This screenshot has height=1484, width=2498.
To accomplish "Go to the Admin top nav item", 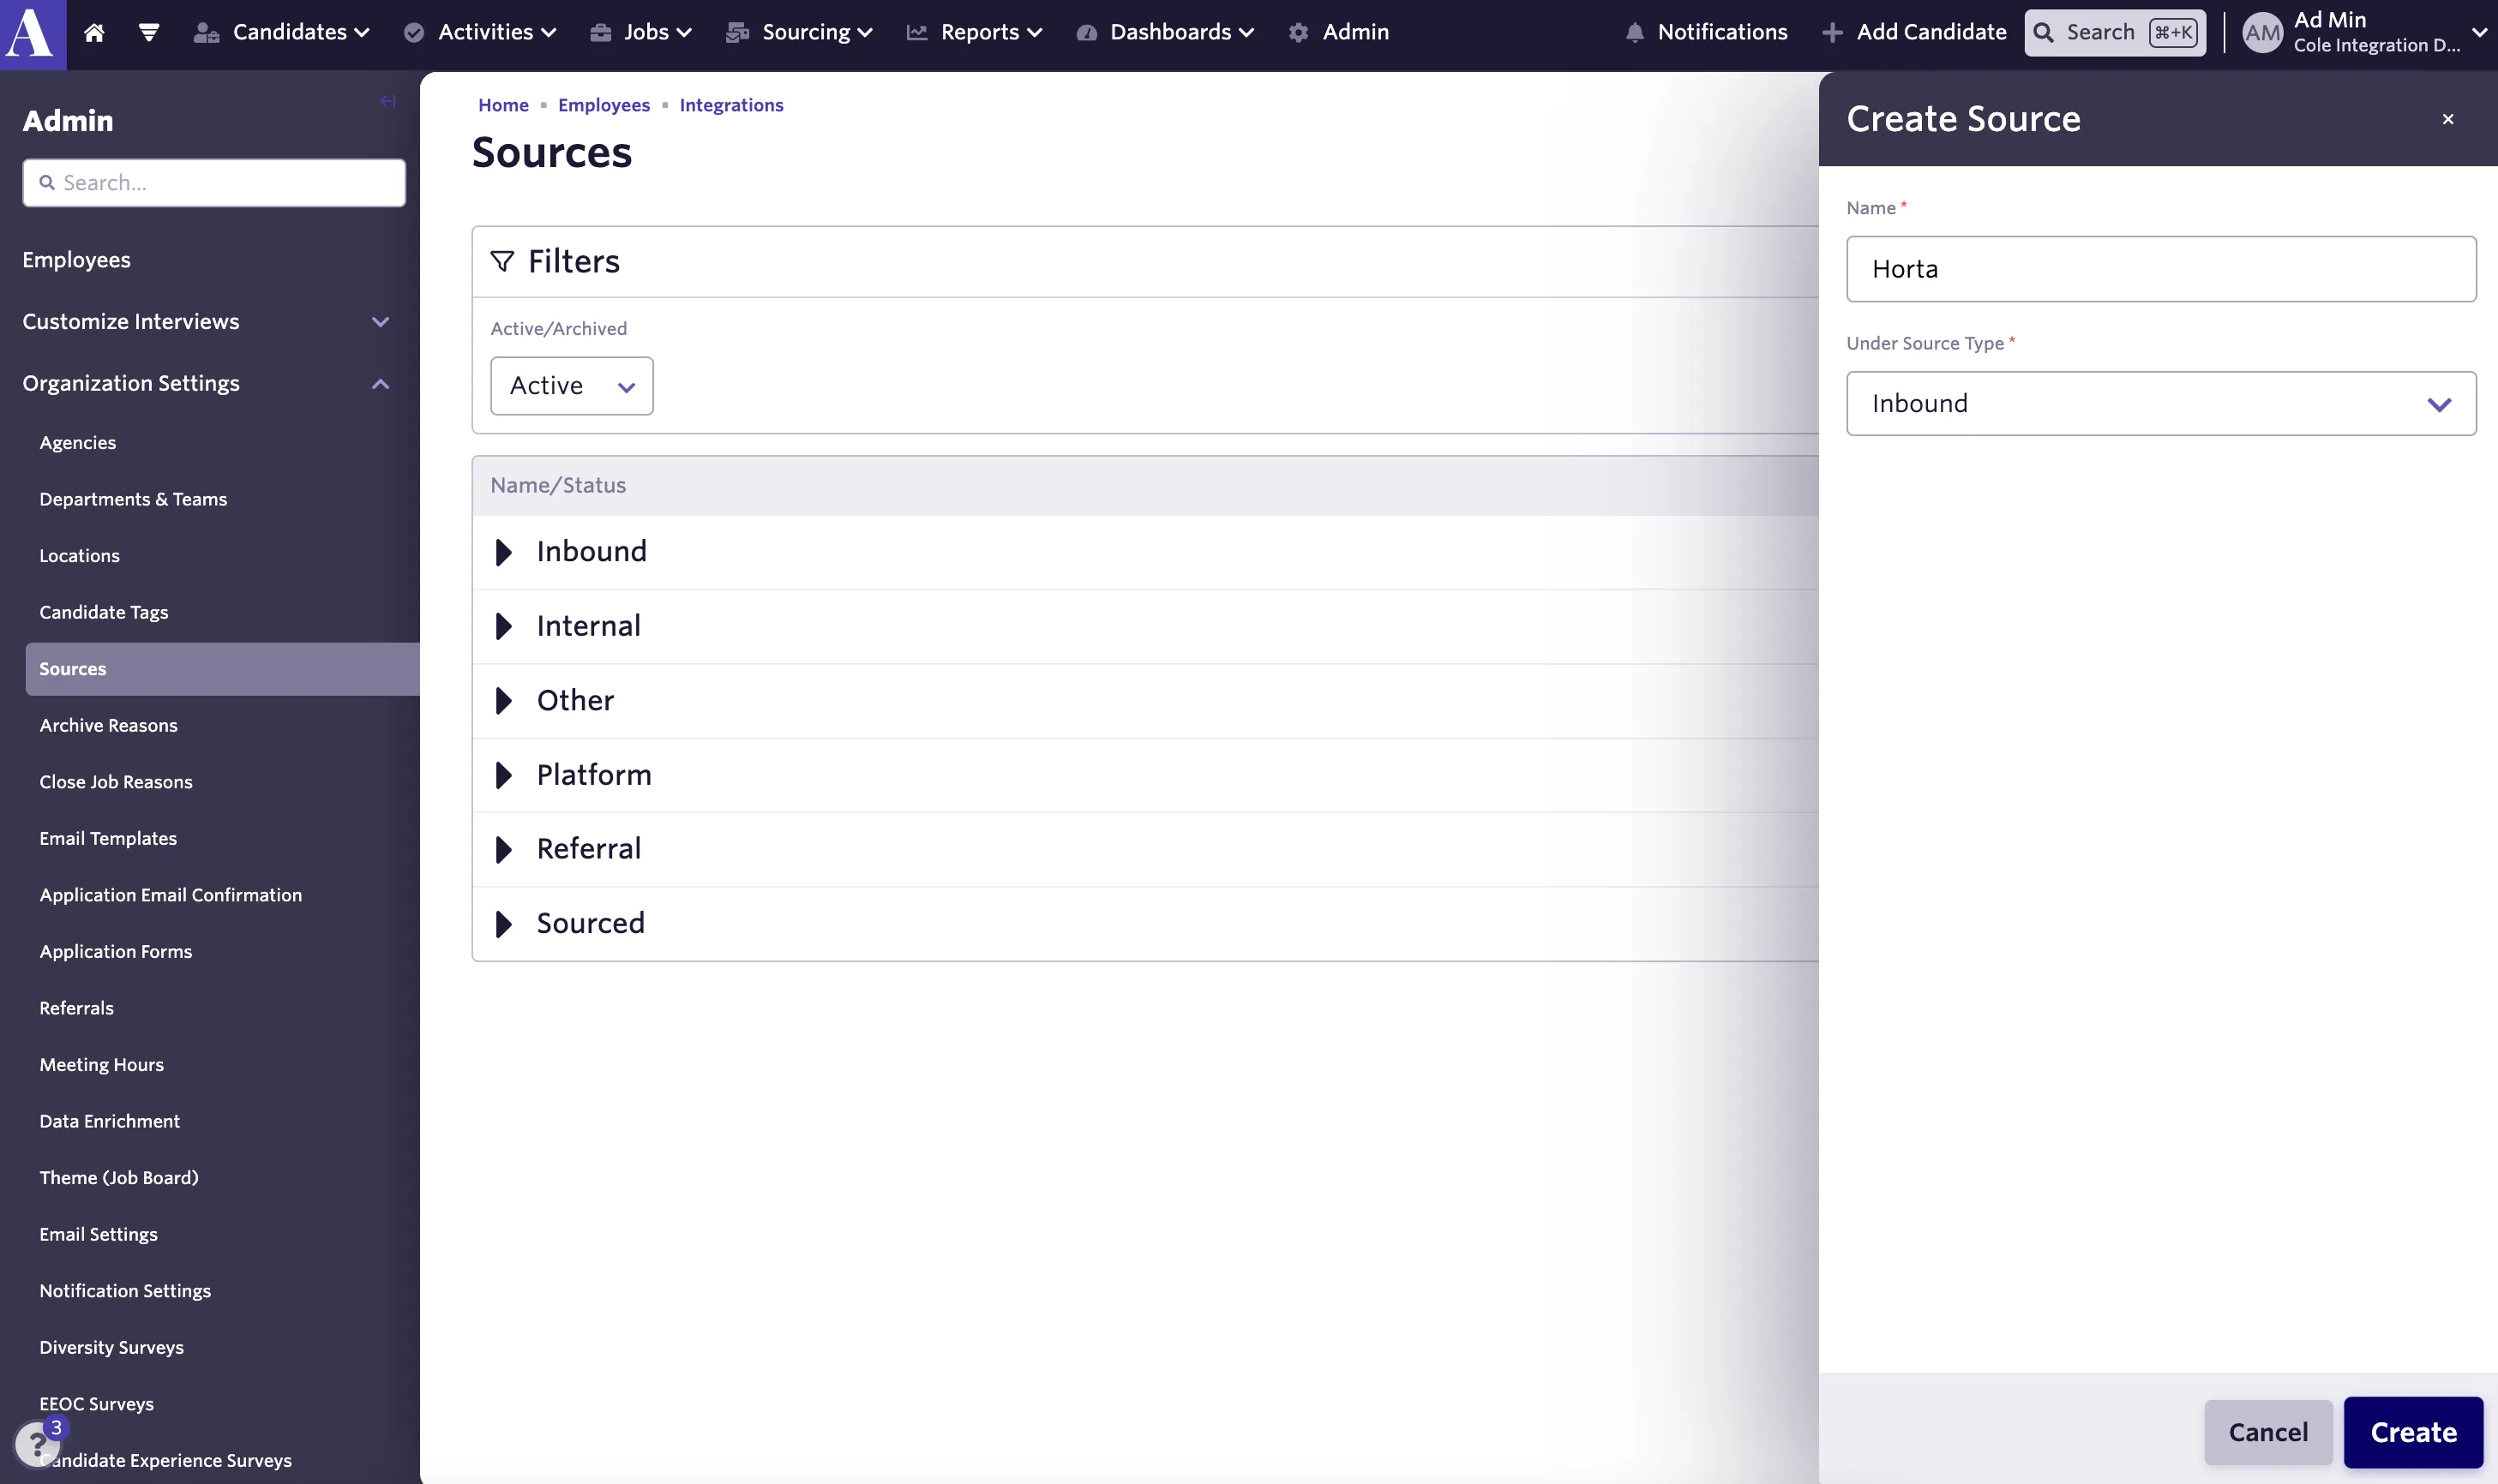I will point(1338,32).
